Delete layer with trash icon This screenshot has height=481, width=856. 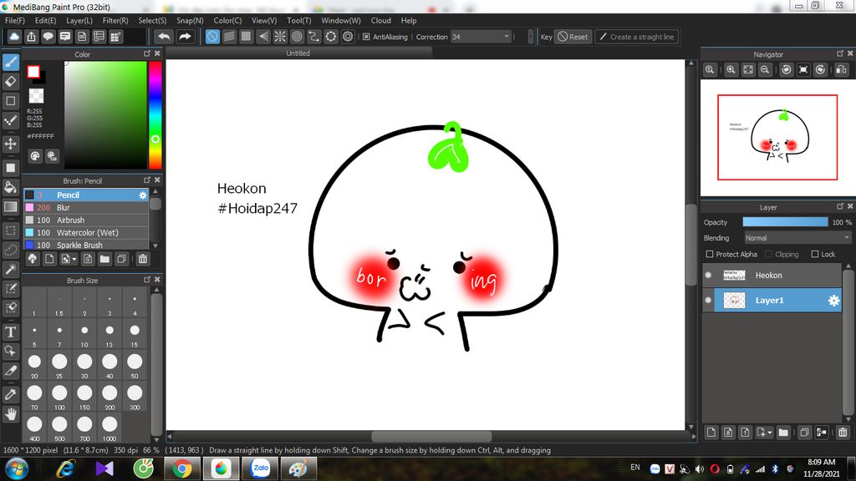(x=843, y=433)
